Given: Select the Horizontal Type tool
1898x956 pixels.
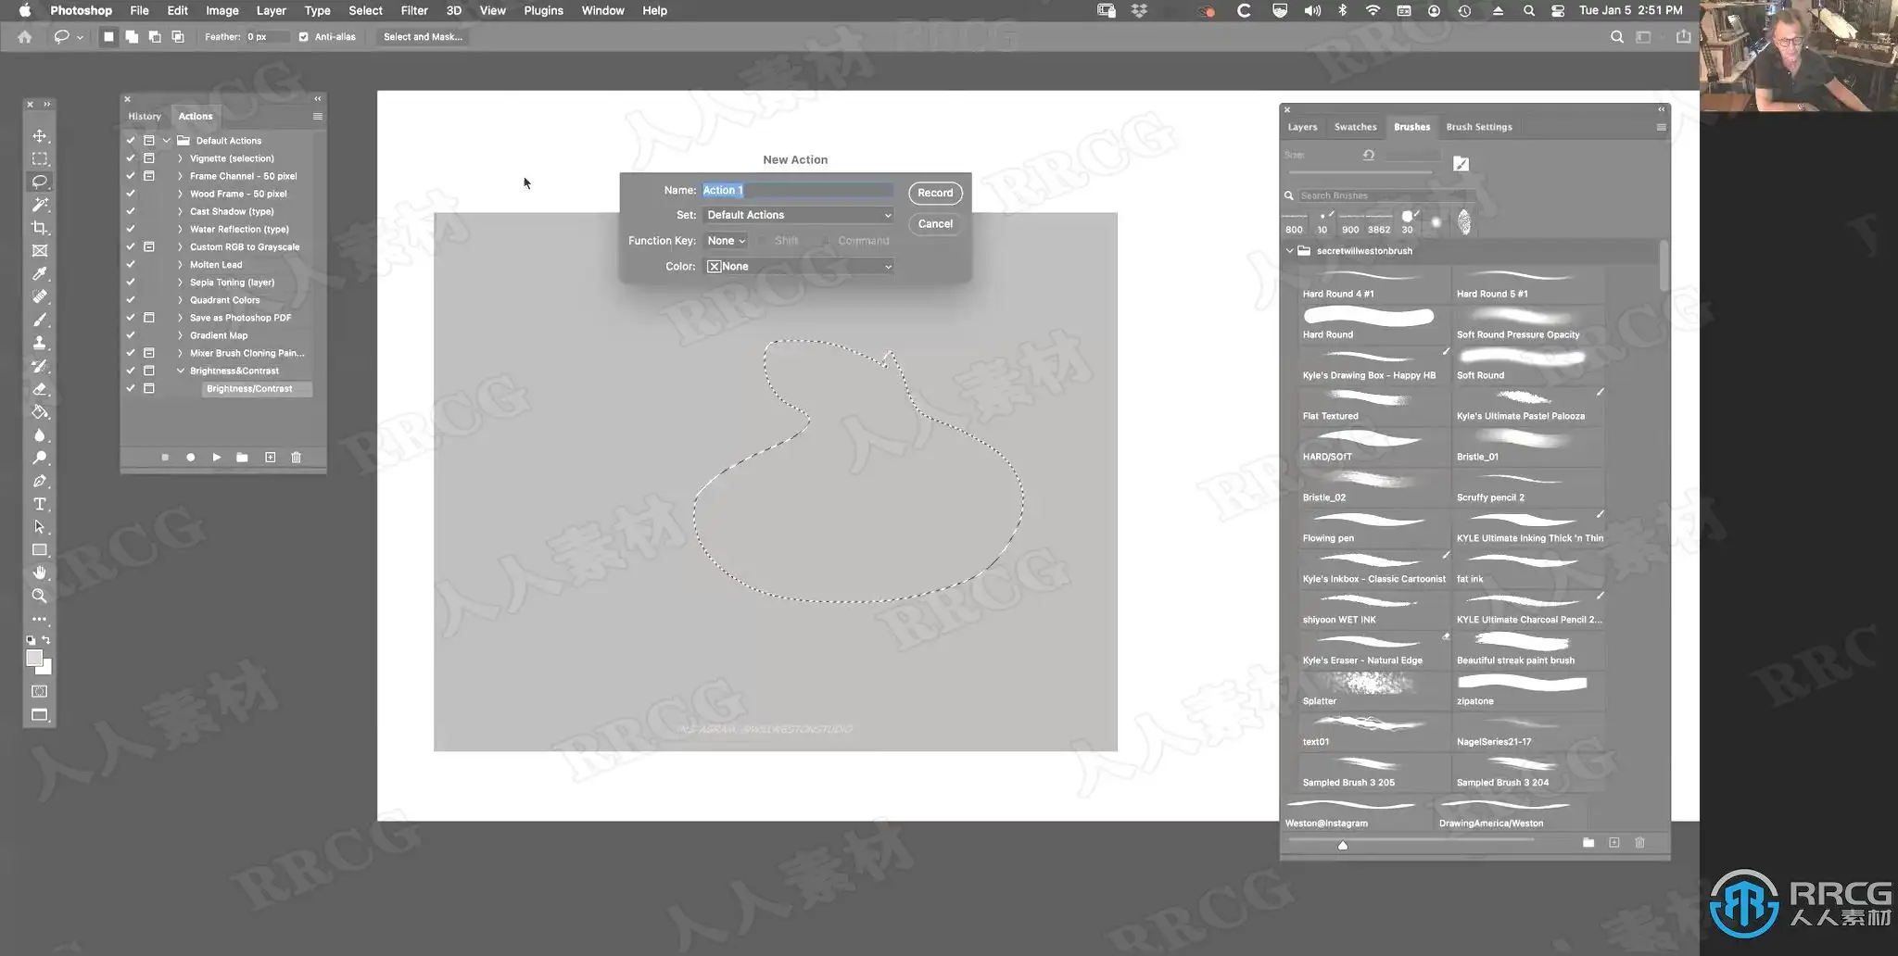Looking at the screenshot, I should point(40,504).
